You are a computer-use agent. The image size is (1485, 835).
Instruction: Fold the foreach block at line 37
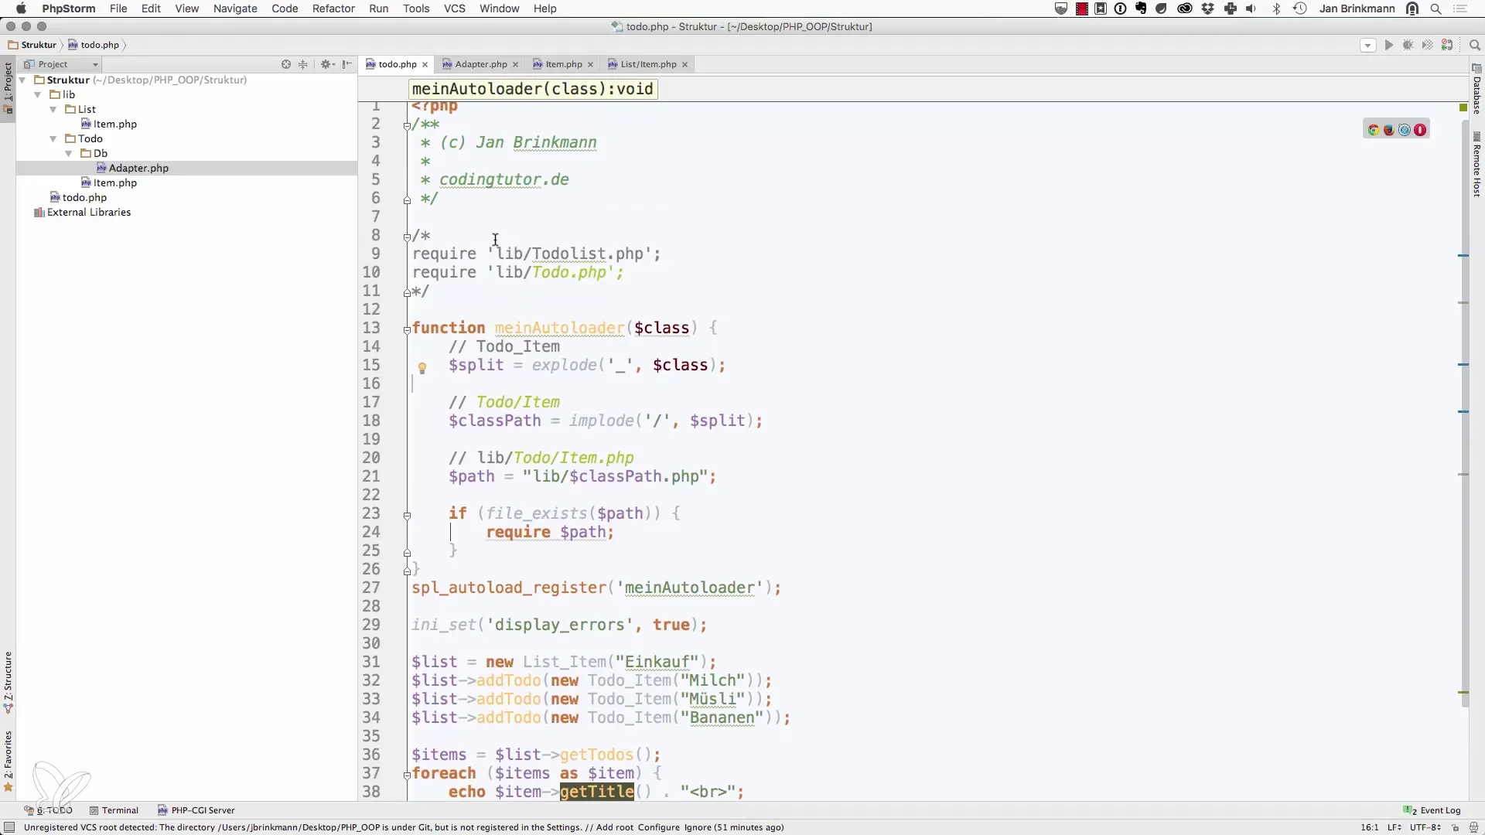tap(407, 775)
